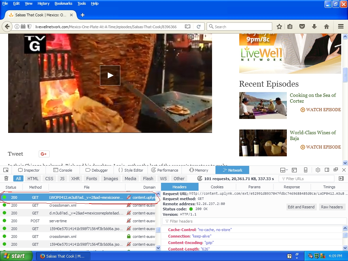
Task: Start performance analysis from the stopwatch icon
Action: [200, 178]
